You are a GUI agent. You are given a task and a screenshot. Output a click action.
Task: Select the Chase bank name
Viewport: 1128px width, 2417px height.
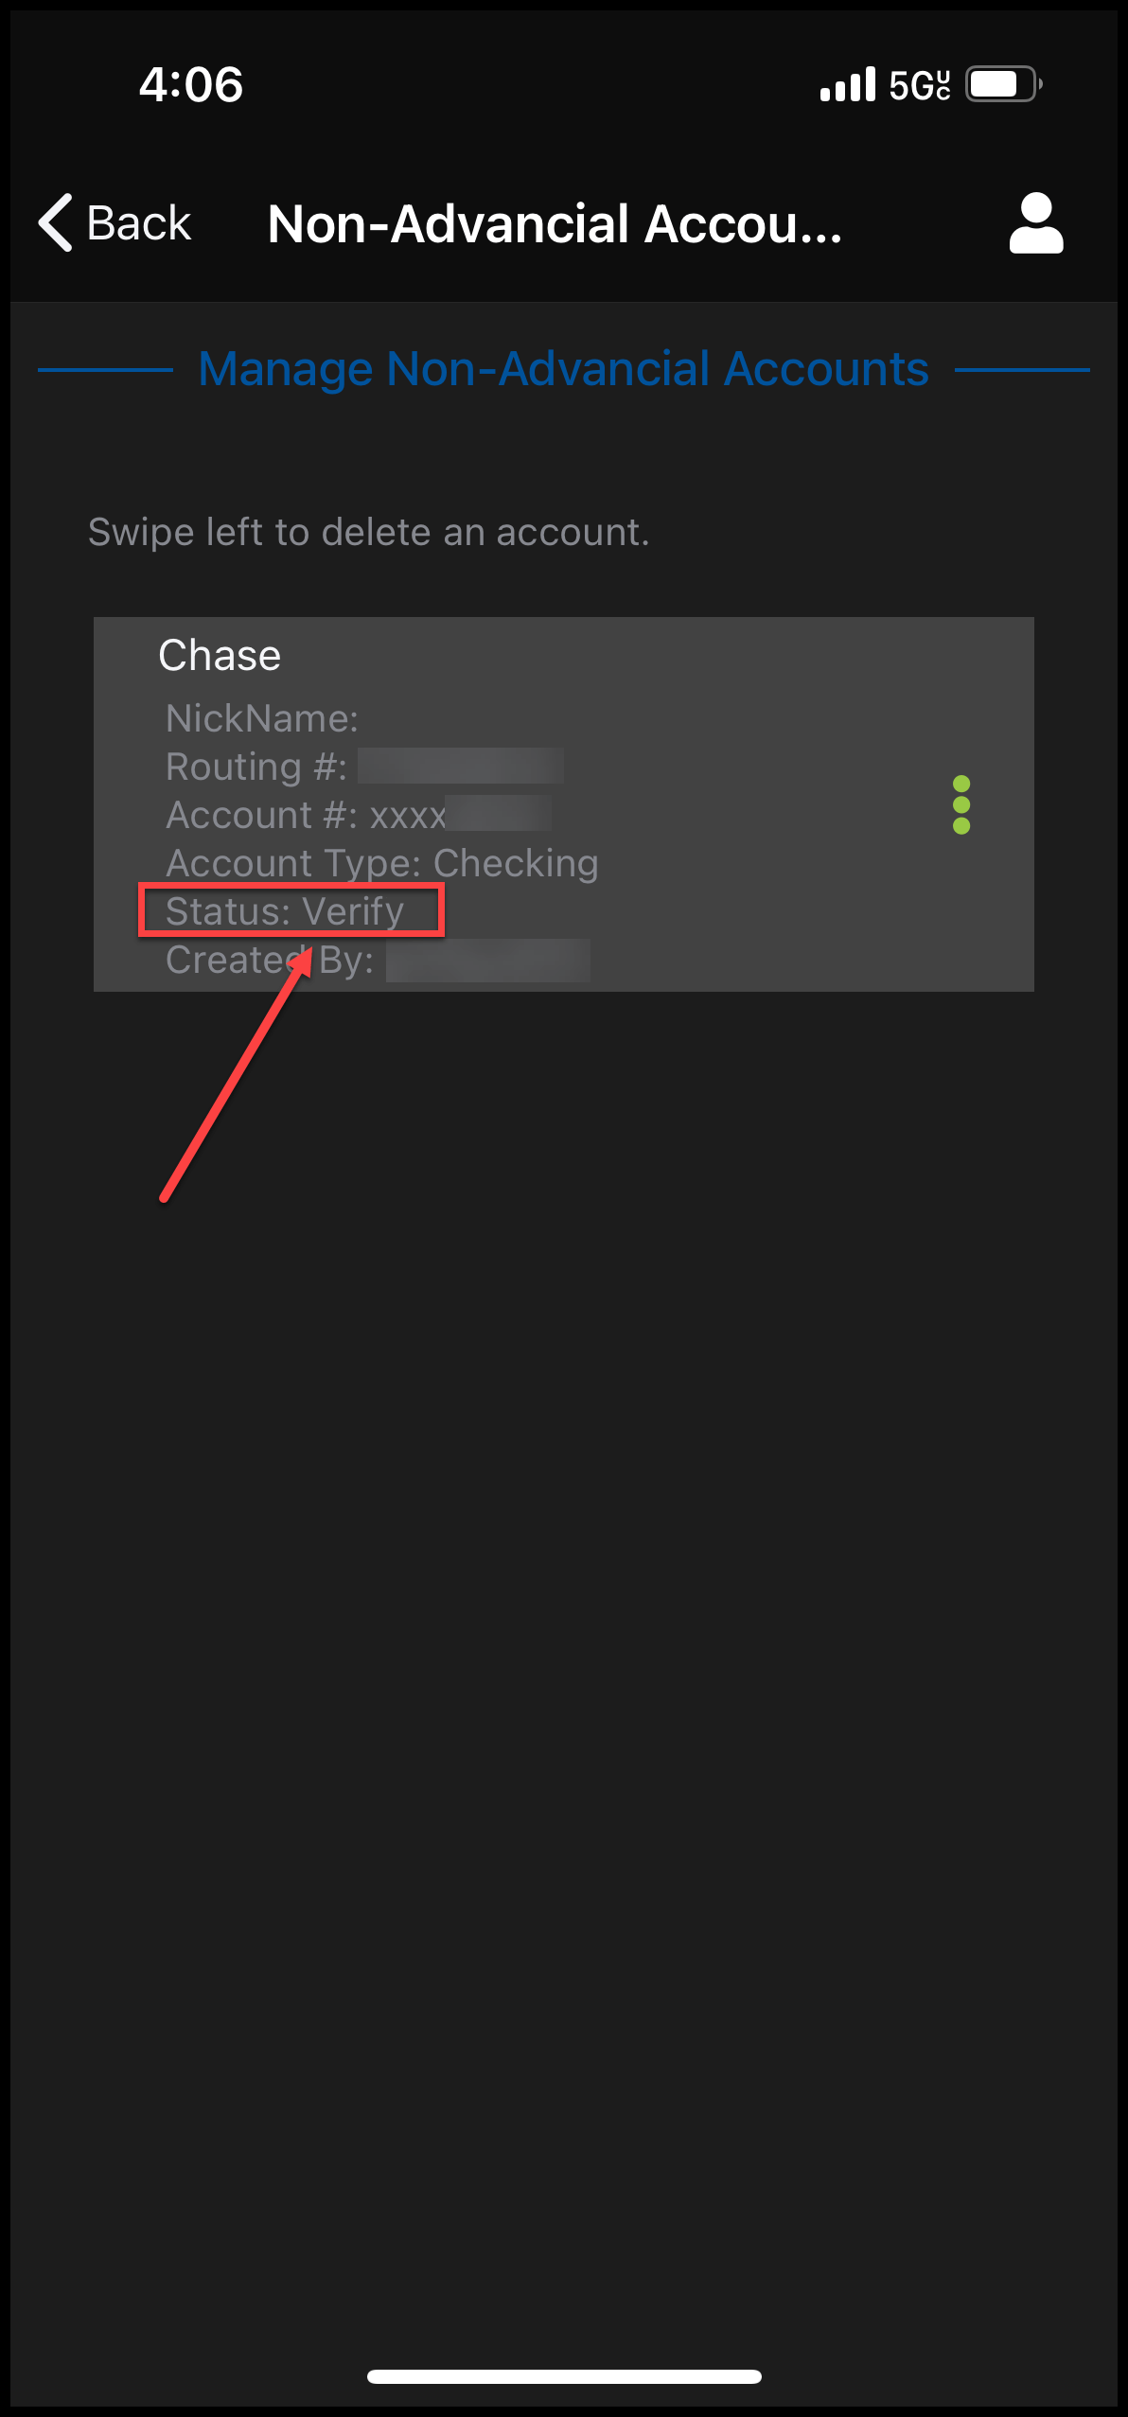click(x=220, y=656)
